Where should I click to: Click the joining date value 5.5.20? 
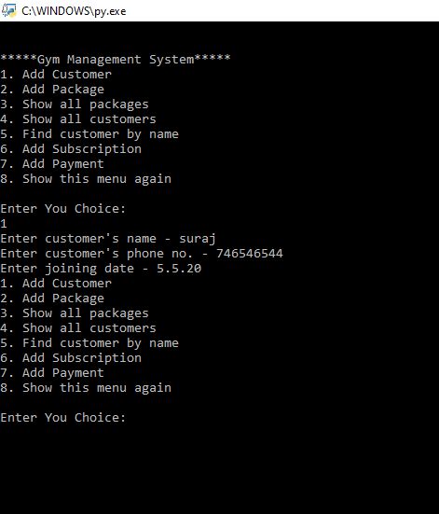pos(179,269)
